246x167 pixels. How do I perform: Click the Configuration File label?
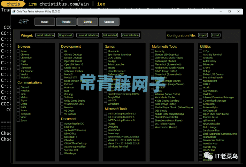pyautogui.click(x=181, y=35)
